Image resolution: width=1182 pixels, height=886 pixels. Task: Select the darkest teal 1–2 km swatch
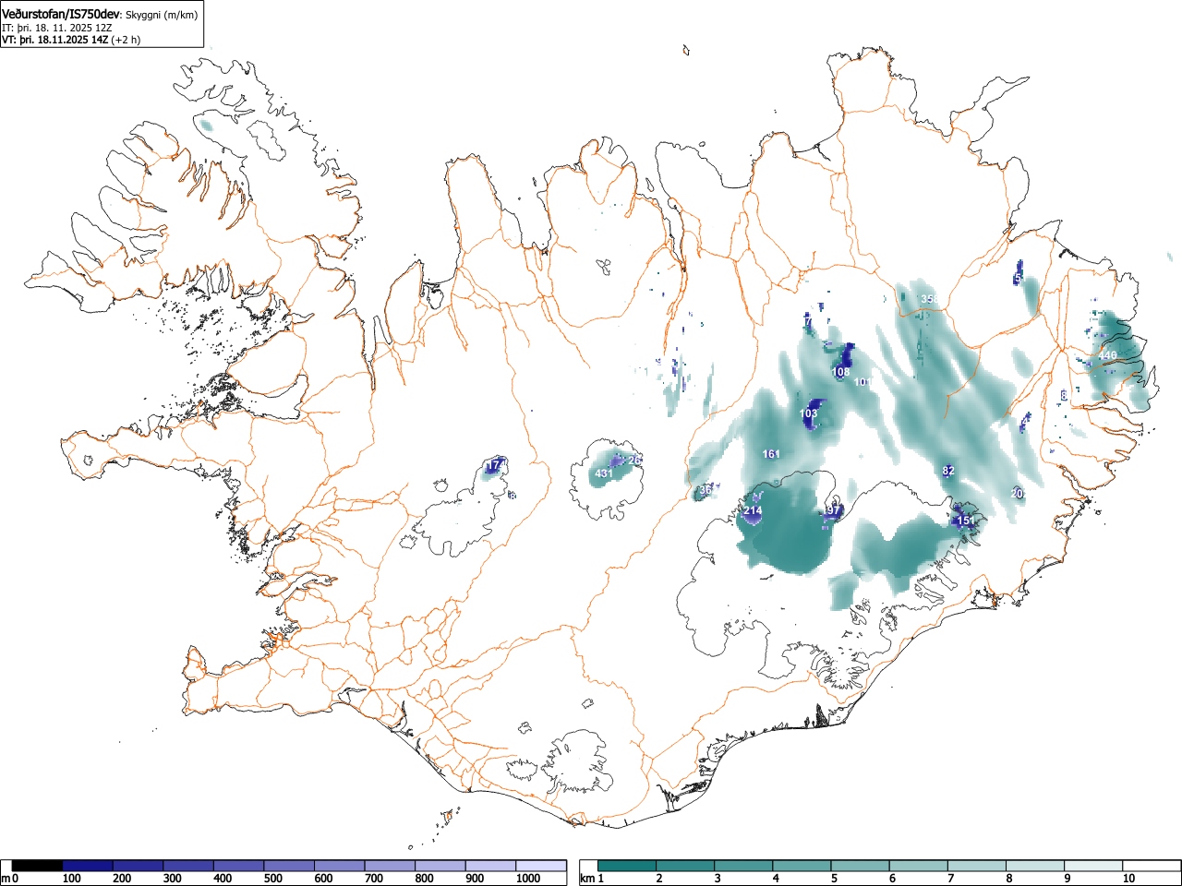[x=628, y=866]
